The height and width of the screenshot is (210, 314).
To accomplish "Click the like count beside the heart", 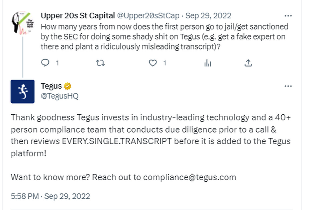I will pyautogui.click(x=165, y=63).
